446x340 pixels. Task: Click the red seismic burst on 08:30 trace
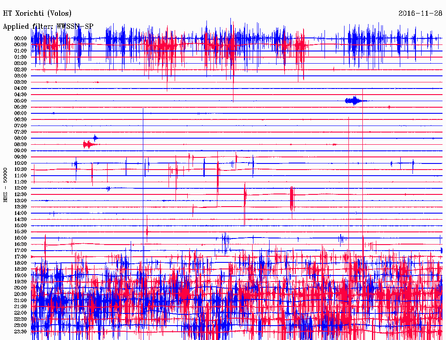tap(88, 144)
